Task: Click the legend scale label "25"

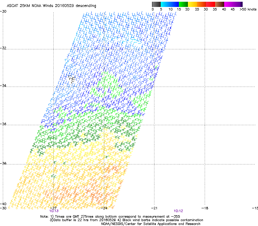Action: pos(197,9)
